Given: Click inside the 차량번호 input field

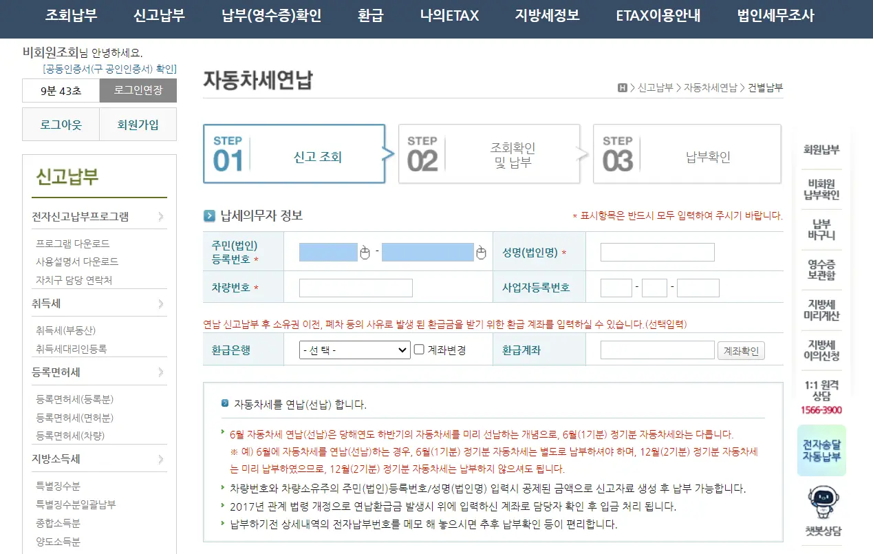Looking at the screenshot, I should [x=355, y=287].
